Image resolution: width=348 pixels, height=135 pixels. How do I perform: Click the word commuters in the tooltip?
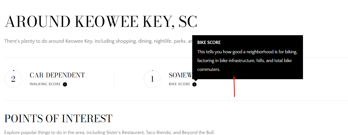point(209,69)
